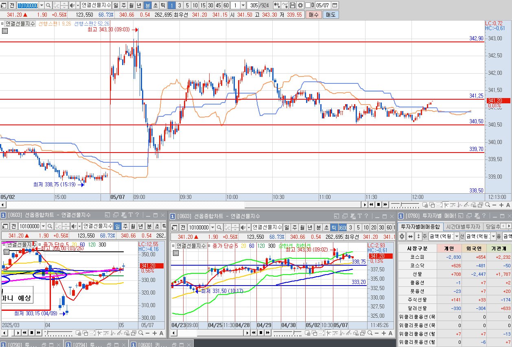
Task: Switch to the 투자자별매매종합 tab
Action: pyautogui.click(x=420, y=227)
